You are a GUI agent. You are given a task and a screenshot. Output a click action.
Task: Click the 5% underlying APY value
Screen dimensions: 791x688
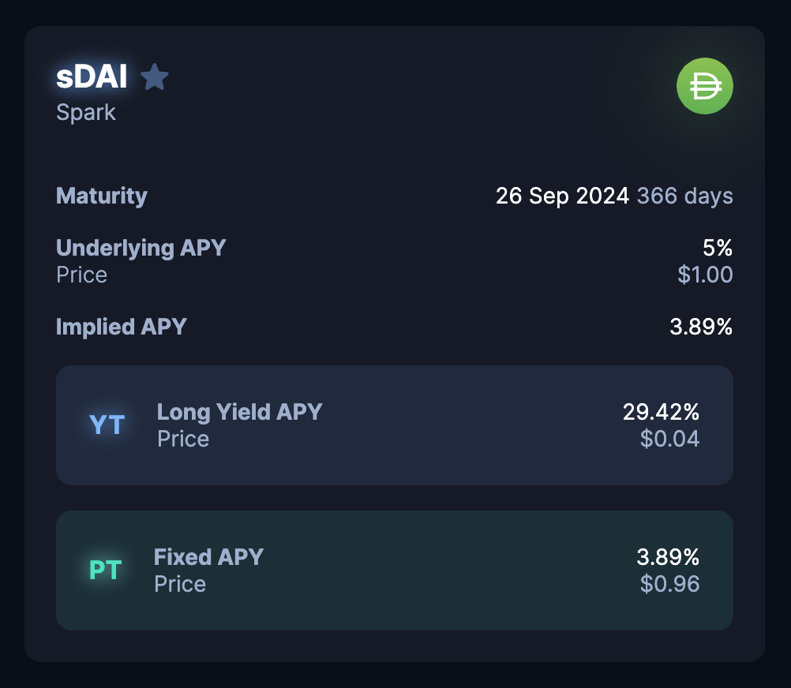tap(718, 249)
